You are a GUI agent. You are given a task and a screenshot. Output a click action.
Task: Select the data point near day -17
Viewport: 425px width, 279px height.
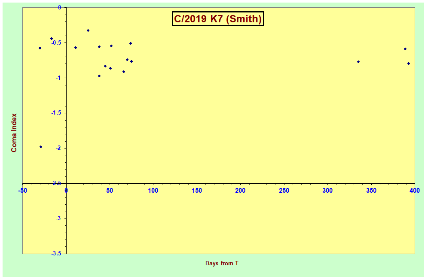click(x=52, y=39)
